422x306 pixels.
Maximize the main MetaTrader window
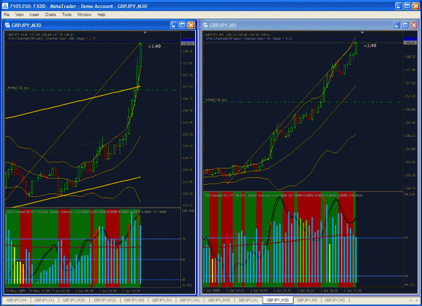click(407, 6)
